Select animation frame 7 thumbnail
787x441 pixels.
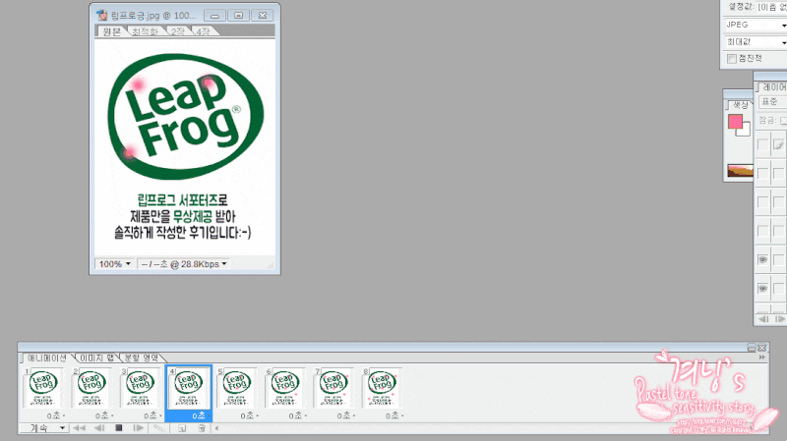tap(333, 388)
